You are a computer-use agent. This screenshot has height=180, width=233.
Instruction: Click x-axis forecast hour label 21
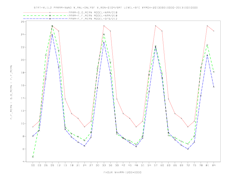(x=78, y=165)
